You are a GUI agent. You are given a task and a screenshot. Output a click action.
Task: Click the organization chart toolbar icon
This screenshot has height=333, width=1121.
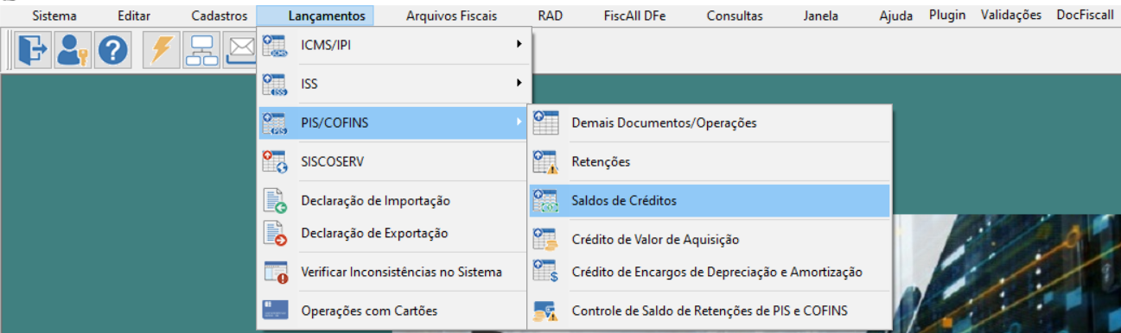tap(201, 50)
